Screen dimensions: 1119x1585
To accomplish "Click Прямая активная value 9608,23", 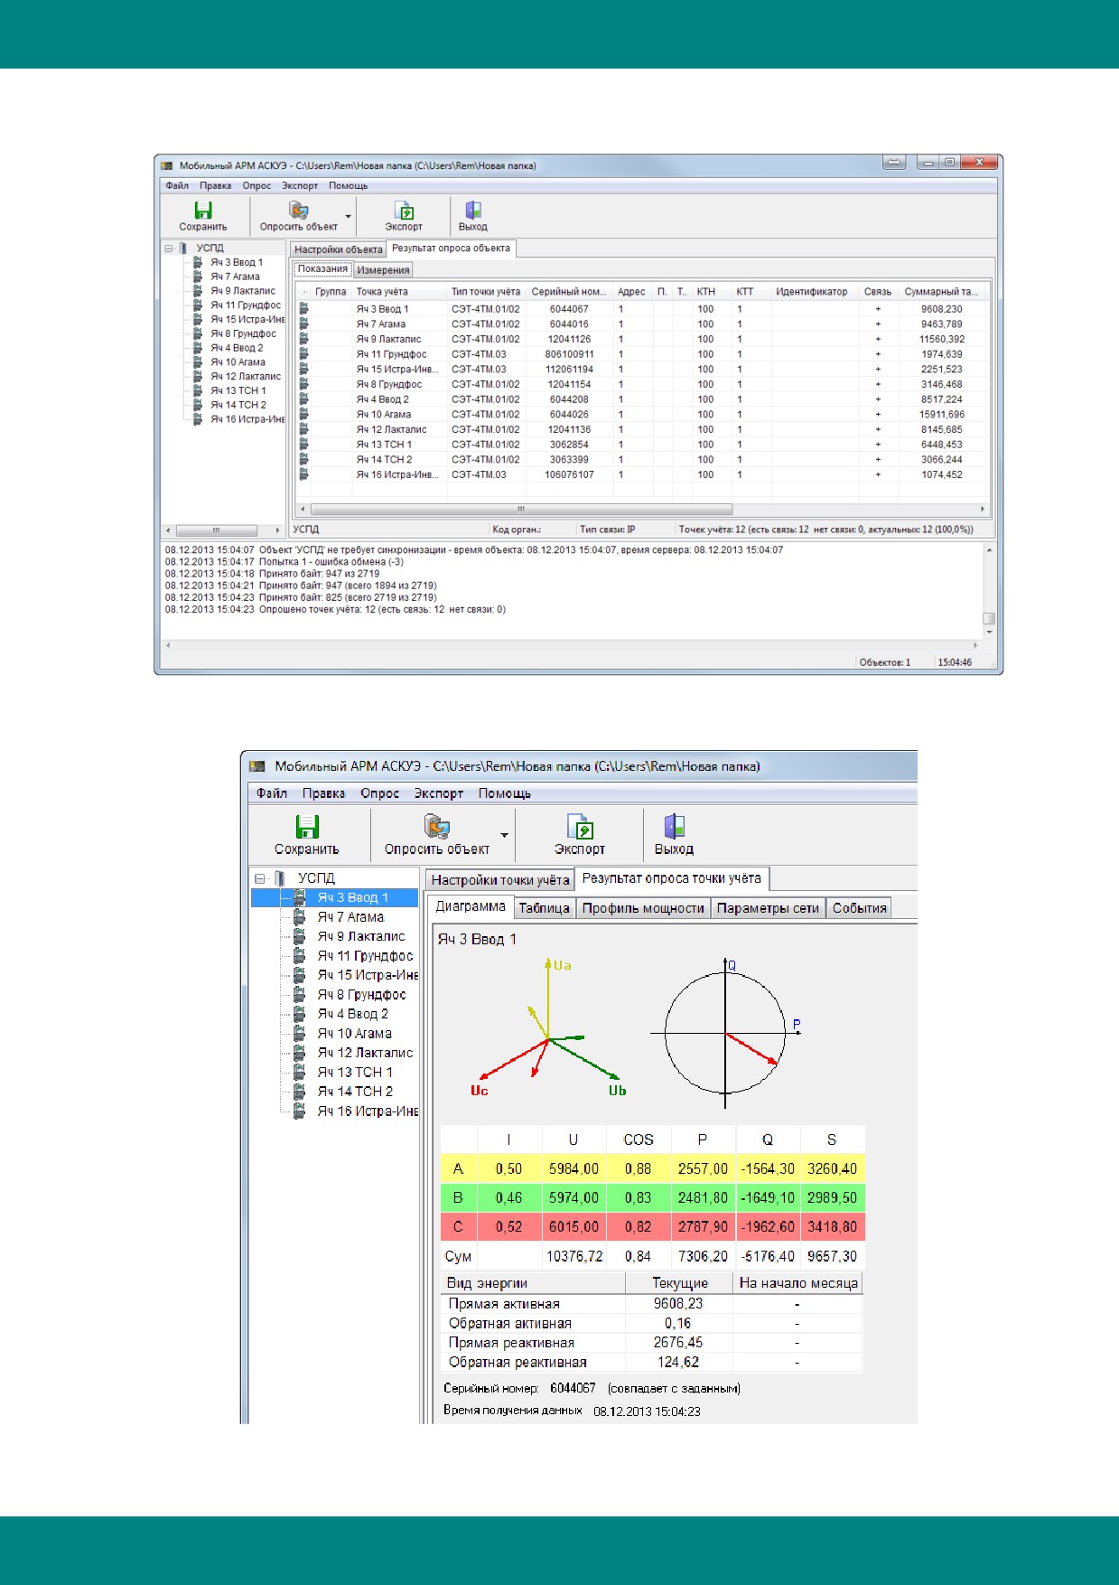I will [678, 1303].
